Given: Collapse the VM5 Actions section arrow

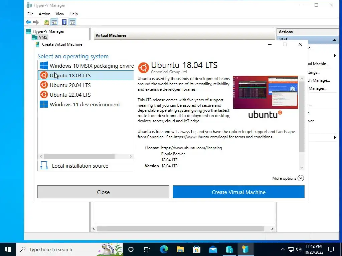Looking at the screenshot, I should tap(335, 40).
